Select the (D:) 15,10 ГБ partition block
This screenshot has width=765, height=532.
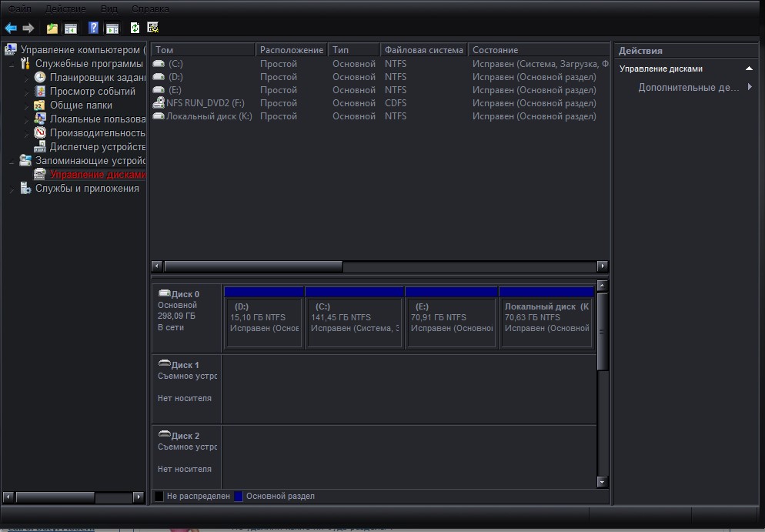264,317
